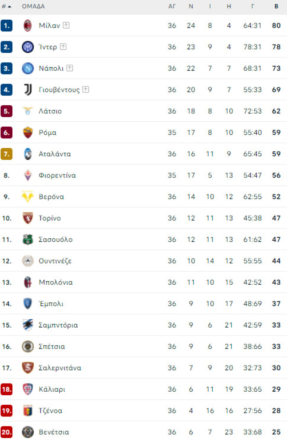The width and height of the screenshot is (287, 441).
Task: Select the Β points column header
Action: 276,6
